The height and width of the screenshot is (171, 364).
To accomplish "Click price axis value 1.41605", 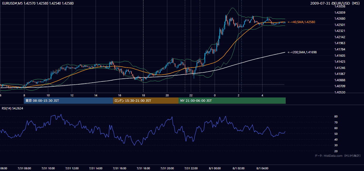I will (340, 56).
